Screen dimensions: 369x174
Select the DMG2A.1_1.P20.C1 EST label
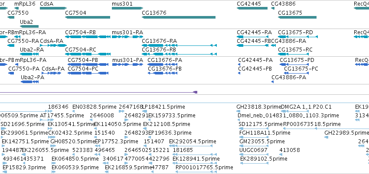pyautogui.click(x=306, y=107)
